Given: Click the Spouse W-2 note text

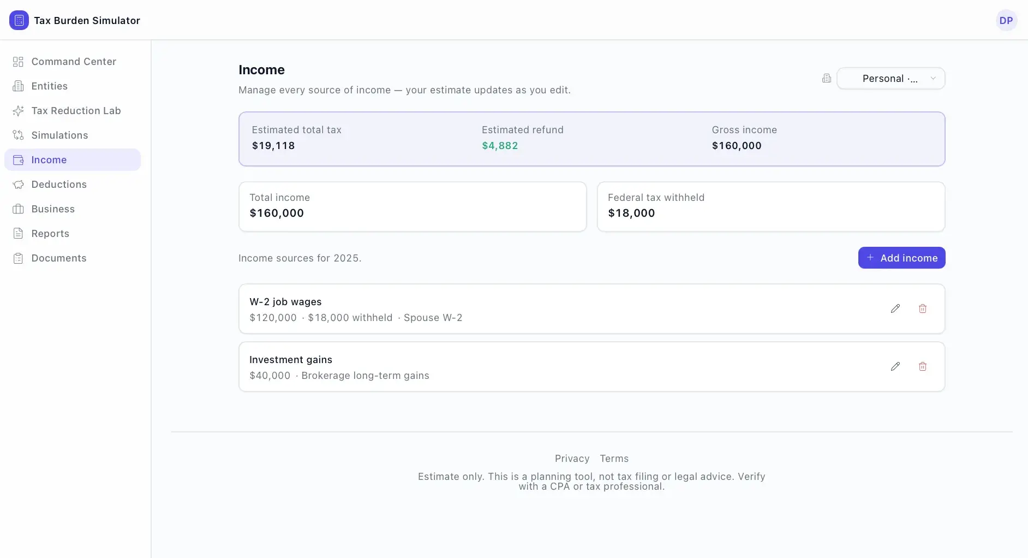Looking at the screenshot, I should coord(433,318).
